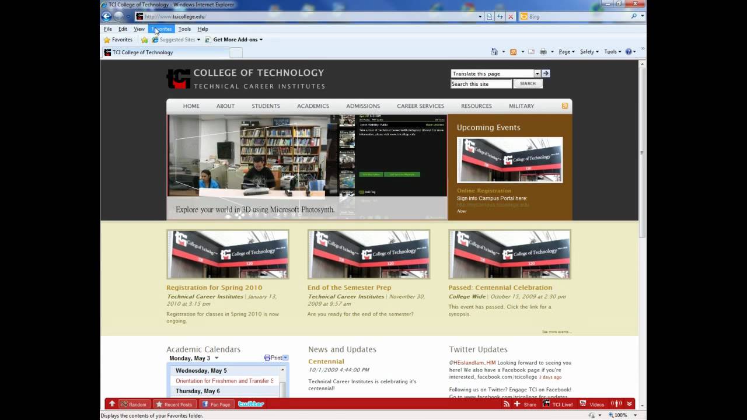The image size is (747, 420).
Task: Click the Recent Posts button
Action: coord(174,404)
